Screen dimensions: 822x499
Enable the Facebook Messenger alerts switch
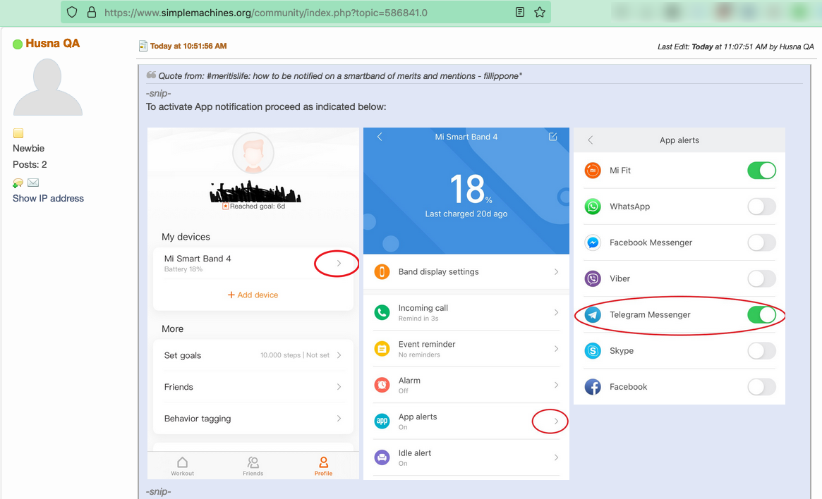(x=762, y=242)
